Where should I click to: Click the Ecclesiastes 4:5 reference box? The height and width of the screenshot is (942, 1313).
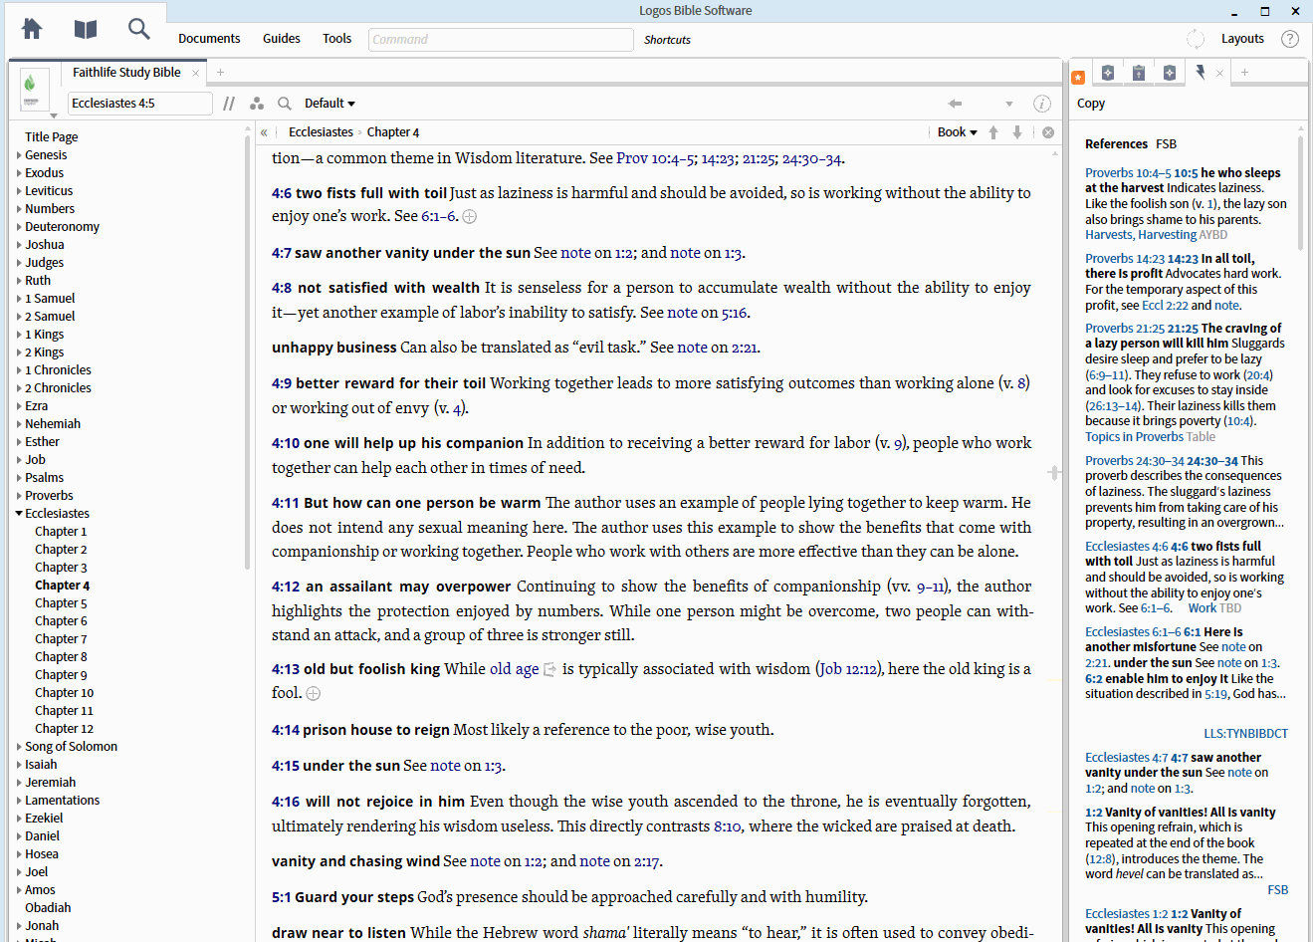pyautogui.click(x=140, y=104)
